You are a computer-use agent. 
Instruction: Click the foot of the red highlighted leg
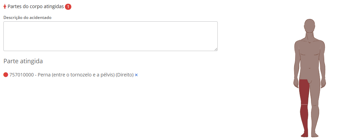304,135
